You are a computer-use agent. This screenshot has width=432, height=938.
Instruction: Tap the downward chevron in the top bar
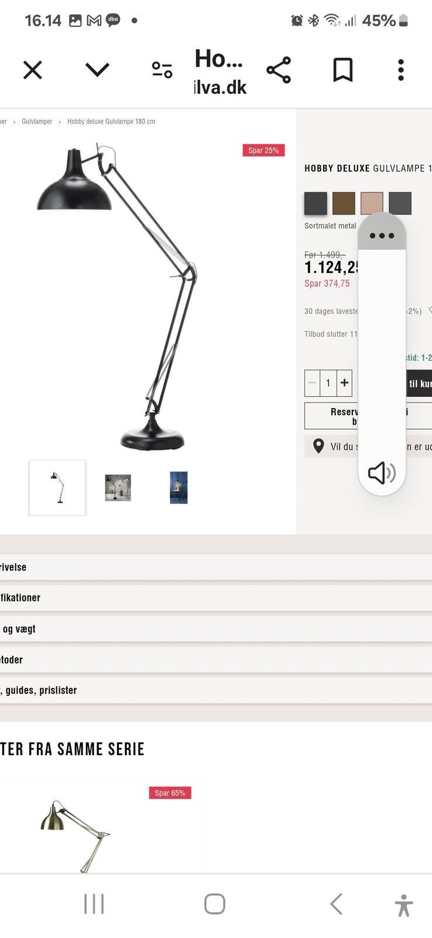(x=97, y=70)
